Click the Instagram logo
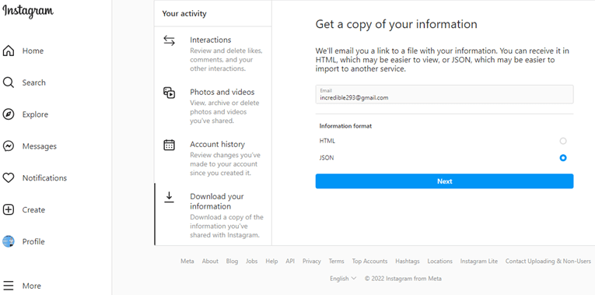Image resolution: width=595 pixels, height=295 pixels. click(28, 11)
